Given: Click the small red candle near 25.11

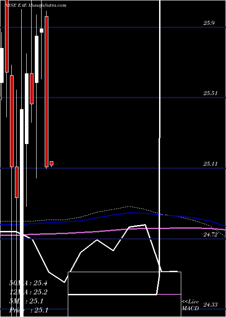Looking at the screenshot, I should (52, 163).
